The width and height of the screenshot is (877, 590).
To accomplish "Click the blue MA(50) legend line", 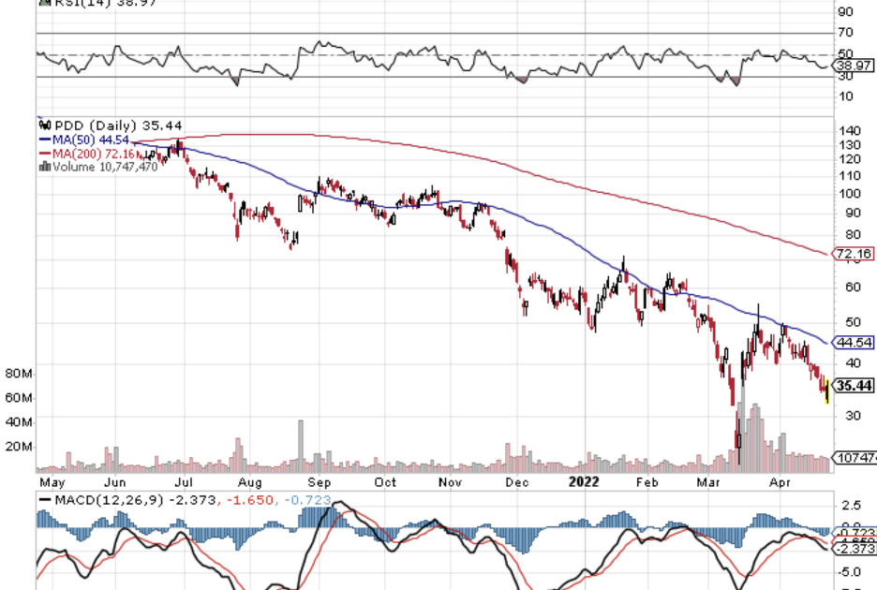I will click(44, 139).
